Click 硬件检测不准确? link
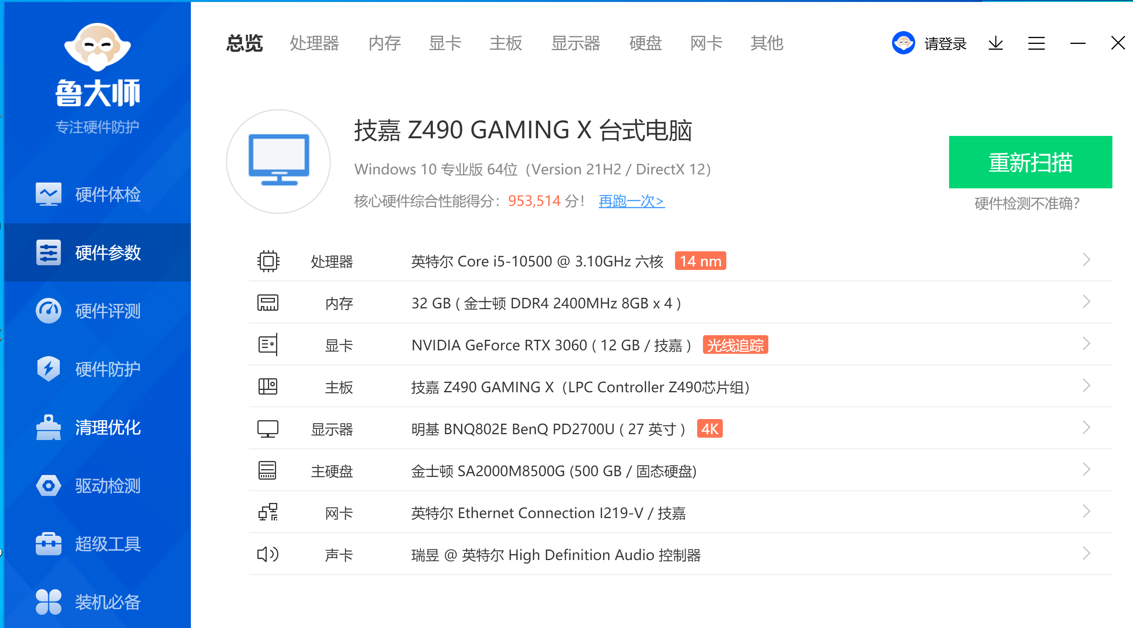The width and height of the screenshot is (1133, 628). (1027, 203)
